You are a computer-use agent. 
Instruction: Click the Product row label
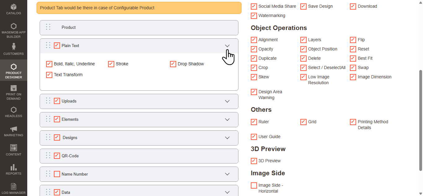(68, 28)
